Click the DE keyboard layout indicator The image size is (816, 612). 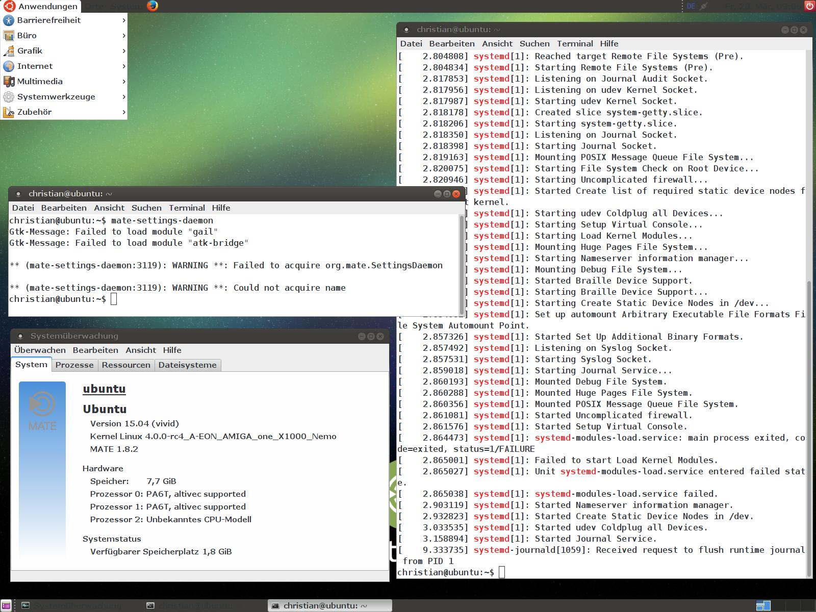click(x=691, y=6)
